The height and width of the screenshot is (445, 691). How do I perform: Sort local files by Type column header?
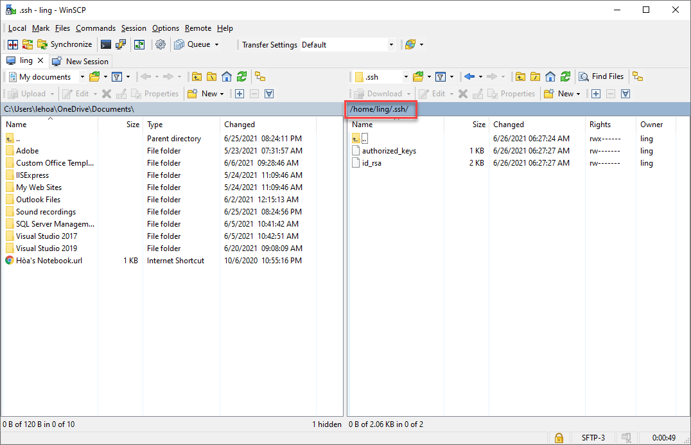pyautogui.click(x=182, y=125)
